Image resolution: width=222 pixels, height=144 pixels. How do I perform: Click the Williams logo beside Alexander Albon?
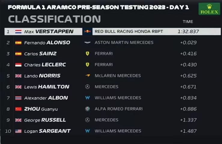click(87, 98)
